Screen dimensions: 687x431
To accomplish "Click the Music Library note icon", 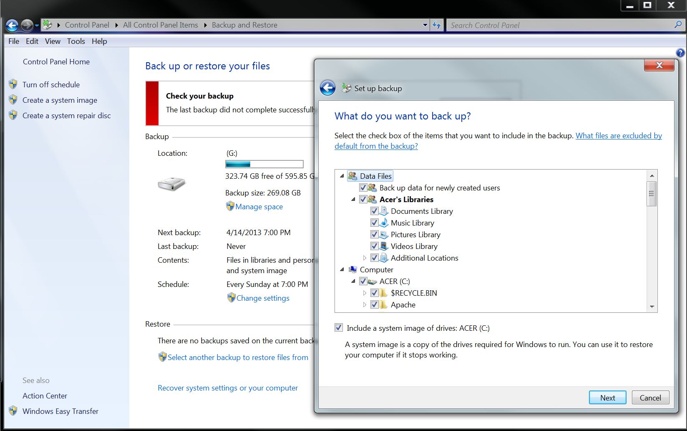I will [384, 223].
